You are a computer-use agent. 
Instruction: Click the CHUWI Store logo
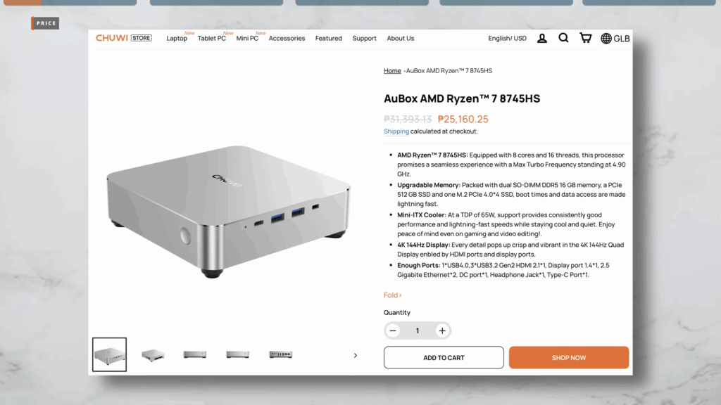(124, 38)
